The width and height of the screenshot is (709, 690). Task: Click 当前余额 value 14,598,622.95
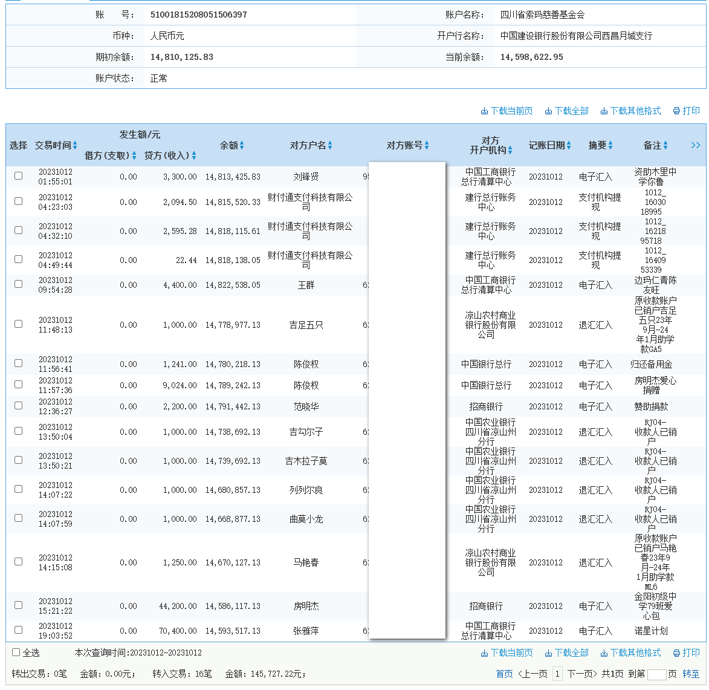(532, 57)
